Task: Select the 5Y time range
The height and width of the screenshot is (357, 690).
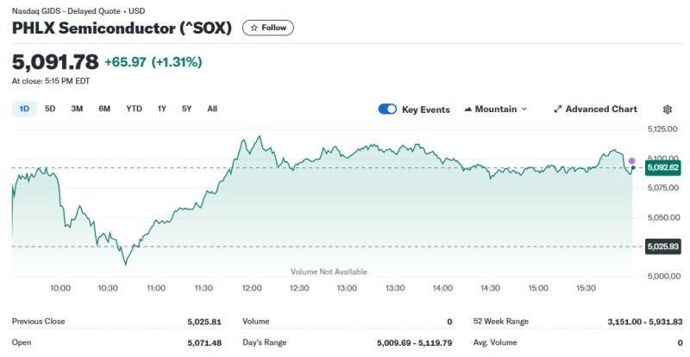Action: click(x=186, y=109)
